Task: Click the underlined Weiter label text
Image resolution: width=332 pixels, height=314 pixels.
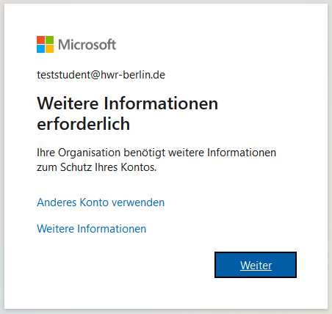Action: point(256,266)
